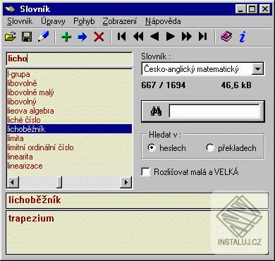Edit entry with the pencil icon
The height and width of the screenshot is (261, 275).
pos(43,37)
